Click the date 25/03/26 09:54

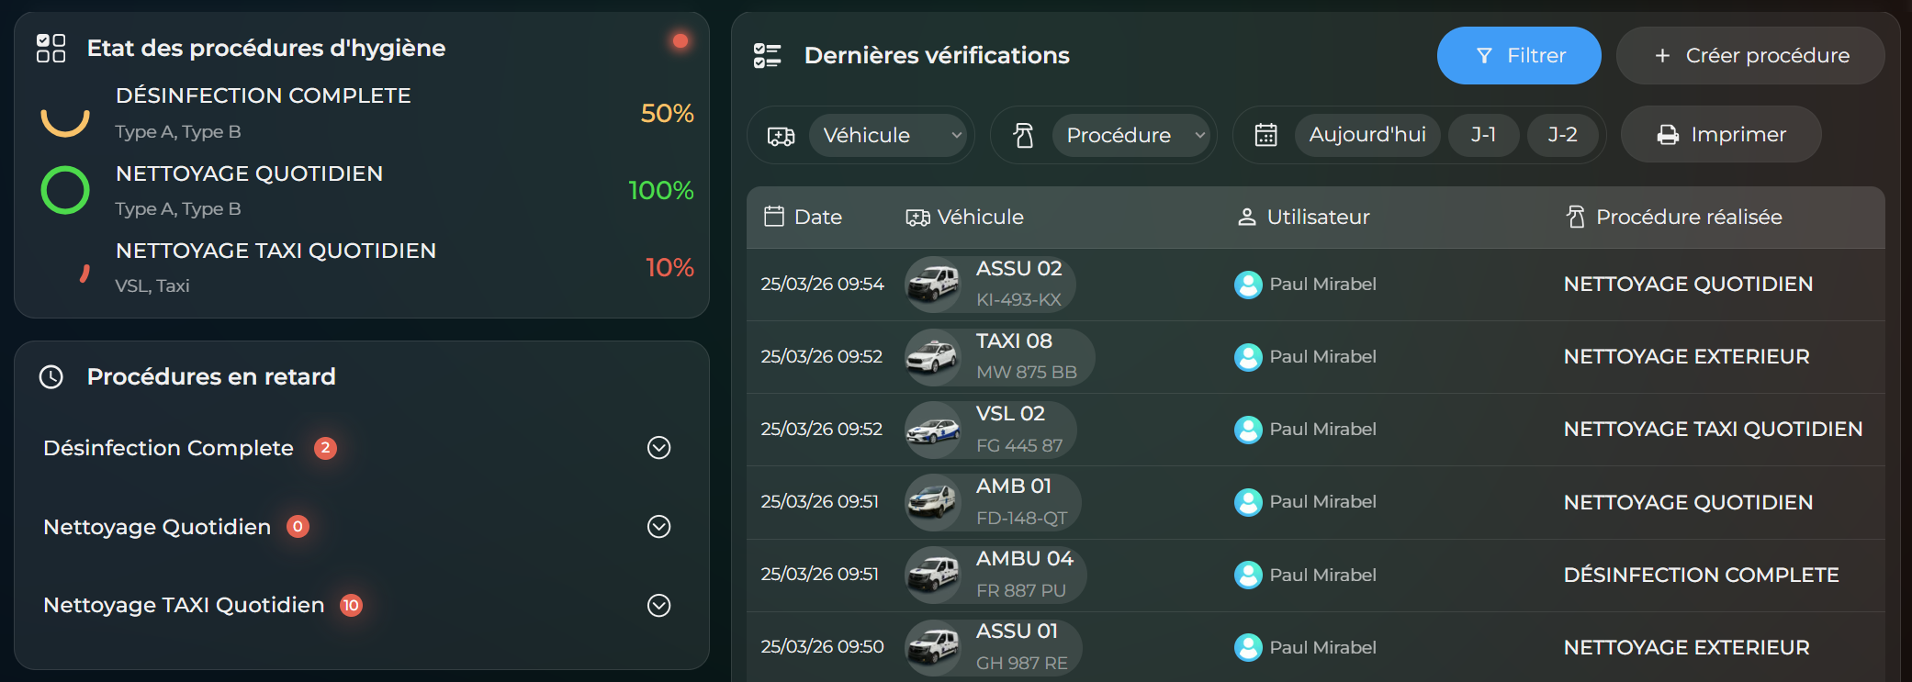pyautogui.click(x=822, y=285)
